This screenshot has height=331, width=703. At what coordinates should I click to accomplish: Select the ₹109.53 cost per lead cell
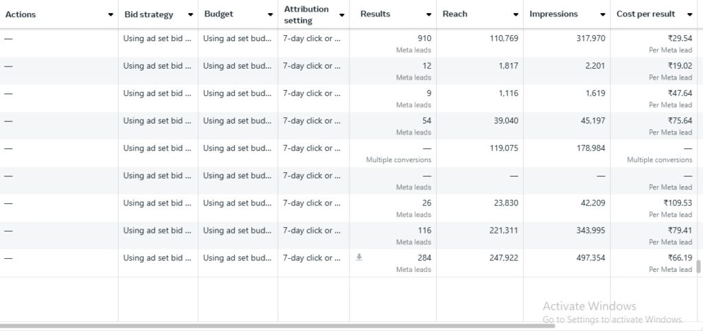click(x=678, y=203)
